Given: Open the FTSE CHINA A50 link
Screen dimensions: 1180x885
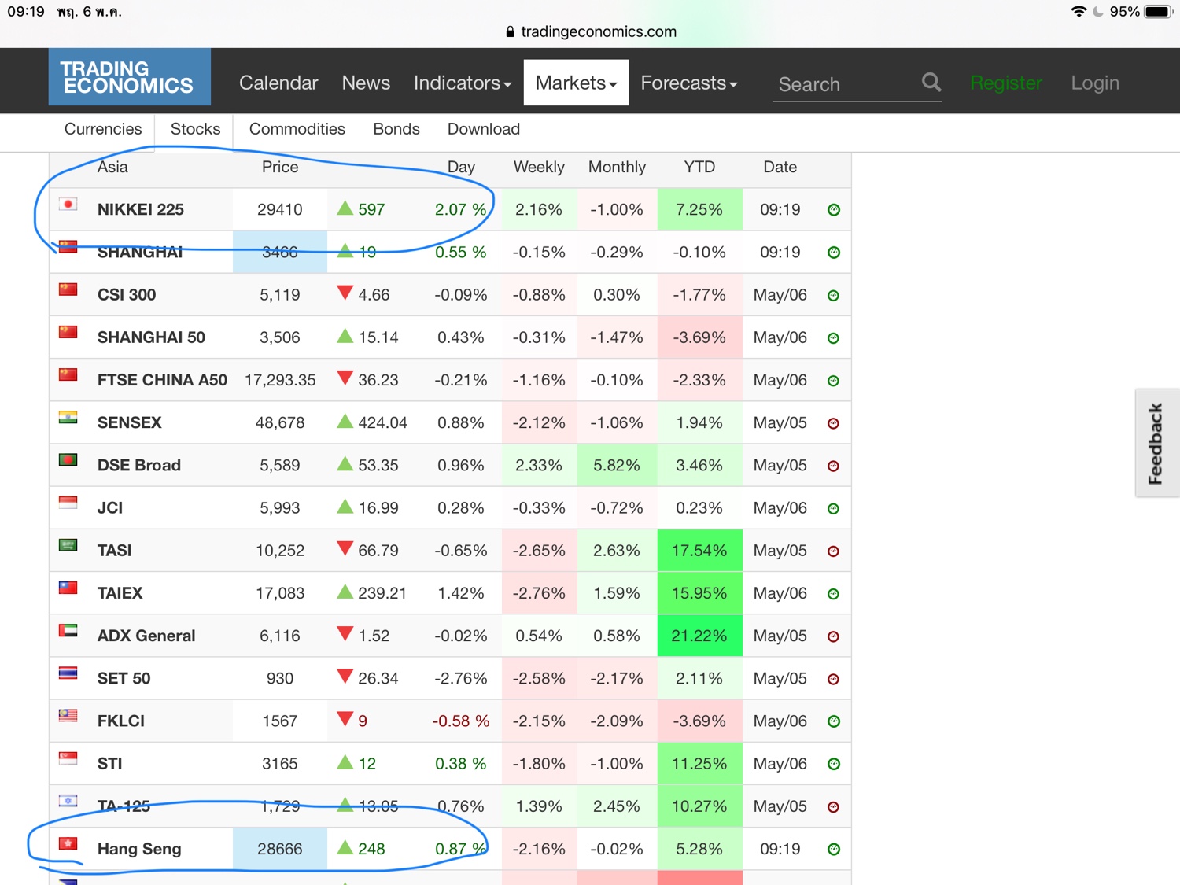Looking at the screenshot, I should tap(162, 380).
